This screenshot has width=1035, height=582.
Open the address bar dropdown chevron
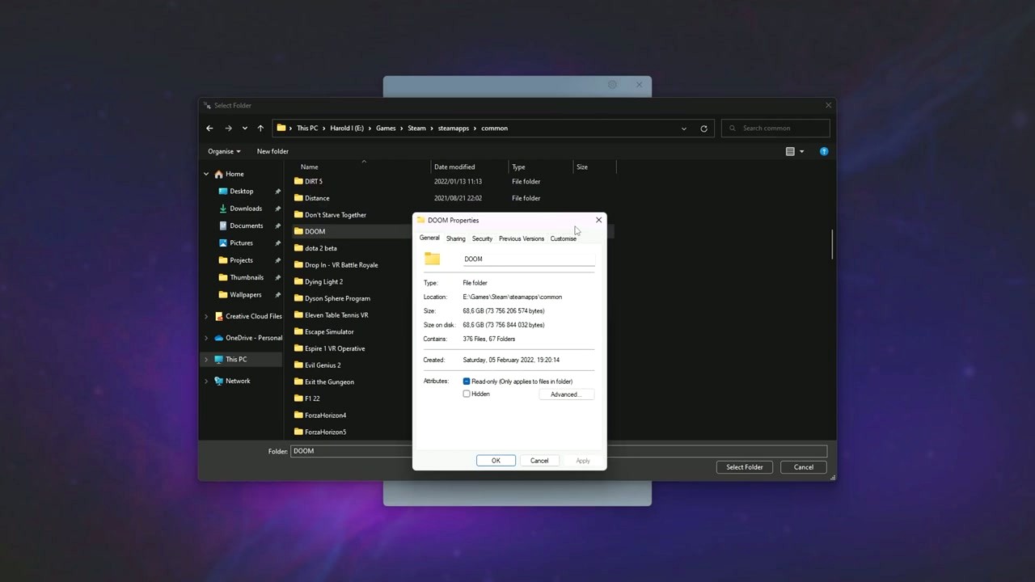pos(684,128)
